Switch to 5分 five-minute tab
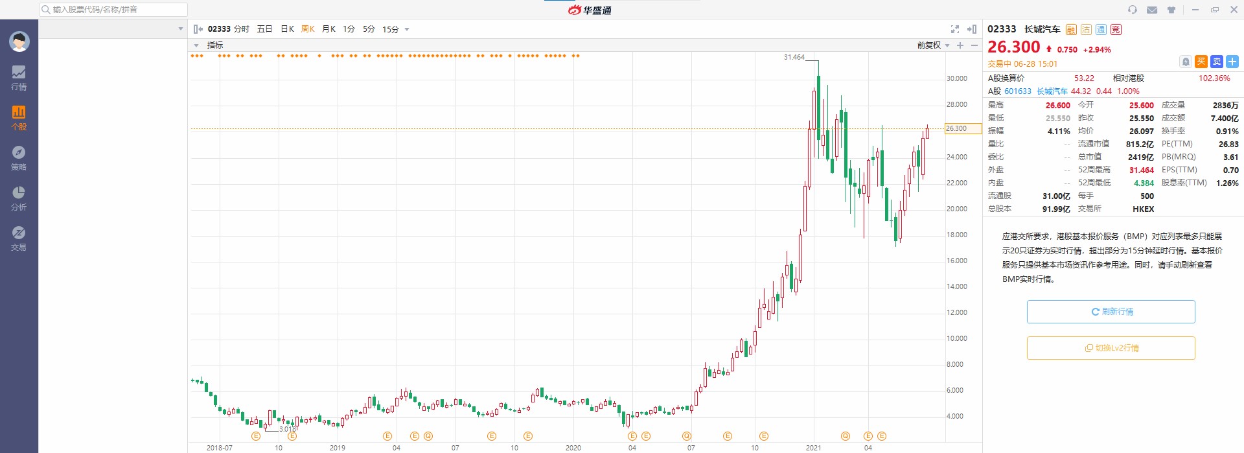 [369, 29]
